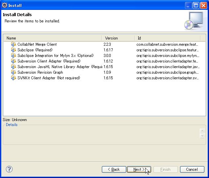Click the Details scroll up arrow

point(202,131)
